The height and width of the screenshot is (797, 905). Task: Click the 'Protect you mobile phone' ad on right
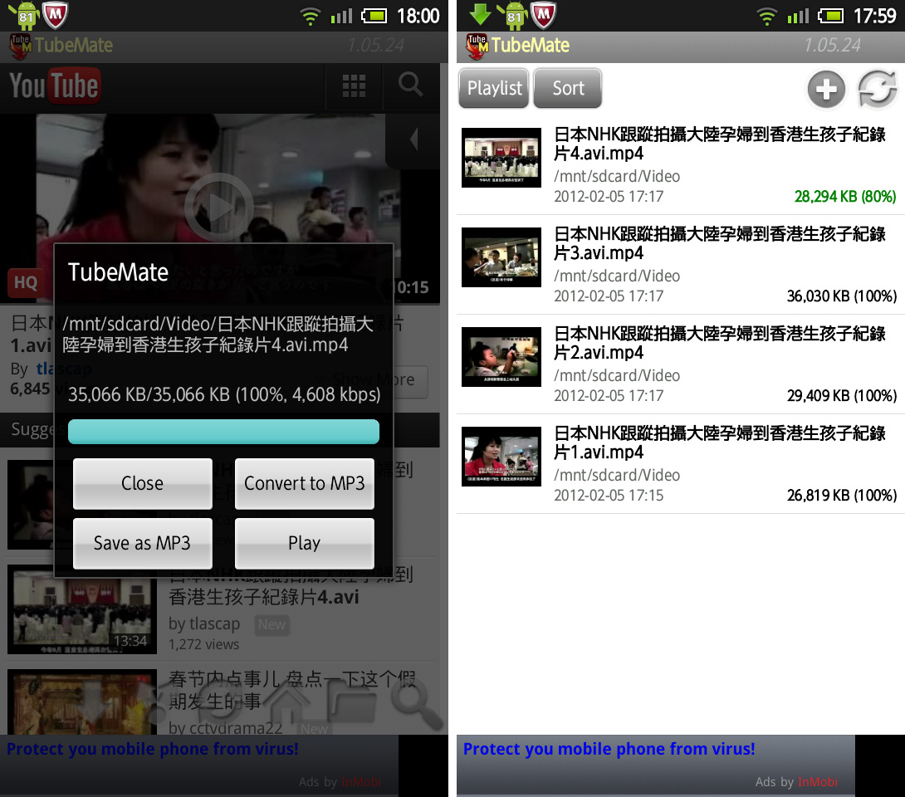(609, 750)
